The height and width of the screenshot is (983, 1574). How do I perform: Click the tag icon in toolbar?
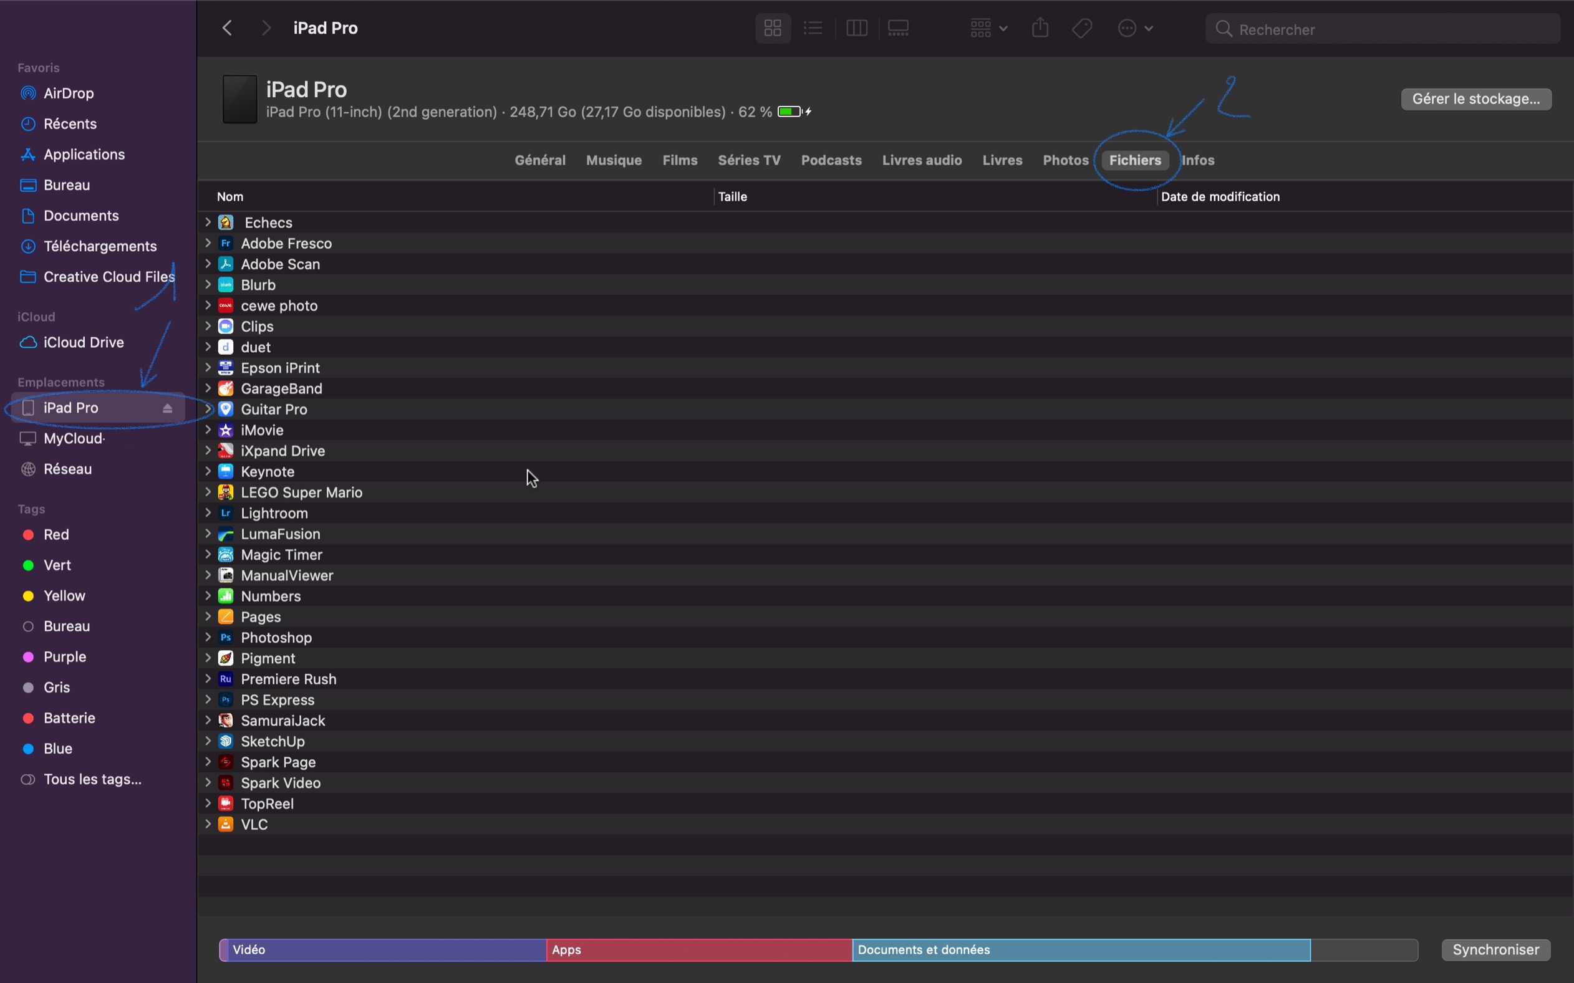[x=1083, y=29]
